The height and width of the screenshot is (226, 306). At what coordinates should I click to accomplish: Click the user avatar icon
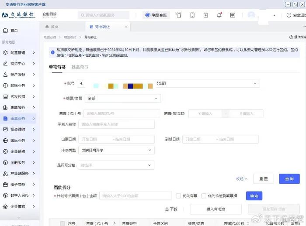pyautogui.click(x=251, y=15)
